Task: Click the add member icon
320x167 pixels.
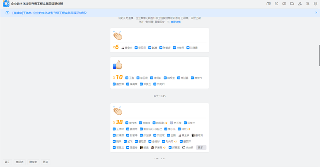Action: pos(300,4)
